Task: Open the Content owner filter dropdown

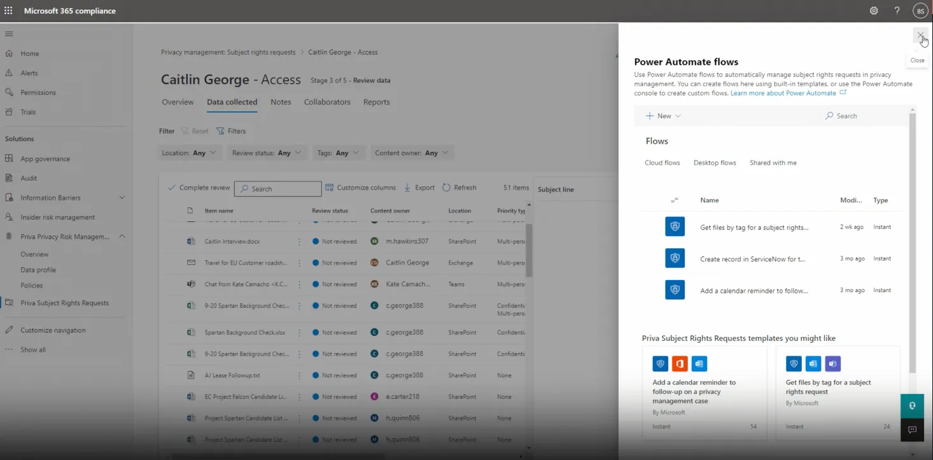Action: [x=412, y=153]
